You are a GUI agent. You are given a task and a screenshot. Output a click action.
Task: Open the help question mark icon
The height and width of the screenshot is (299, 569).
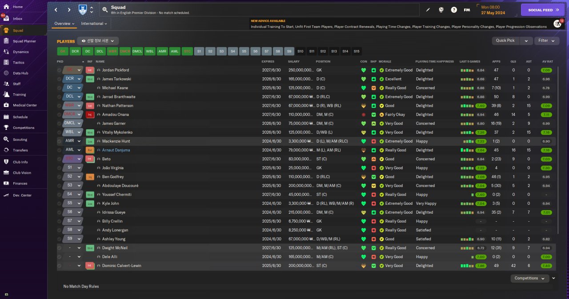click(x=454, y=10)
